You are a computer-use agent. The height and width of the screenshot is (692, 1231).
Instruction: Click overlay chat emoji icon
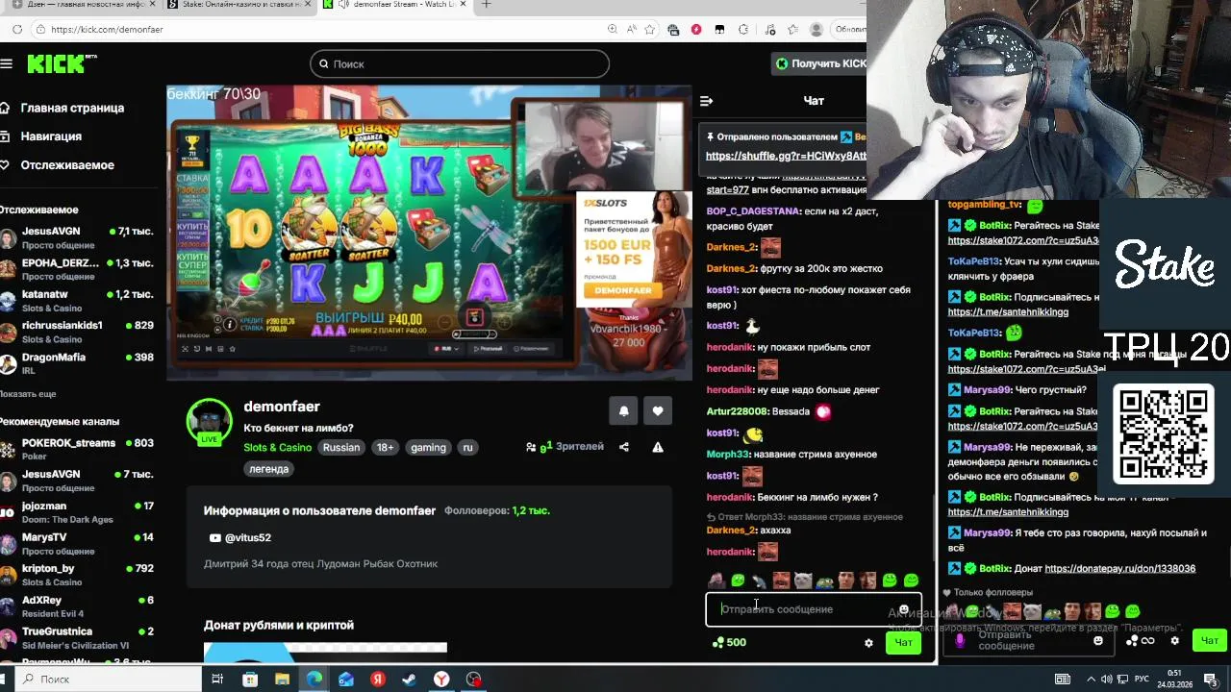coord(1098,640)
